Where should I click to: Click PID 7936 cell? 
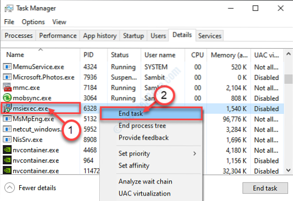pos(90,77)
